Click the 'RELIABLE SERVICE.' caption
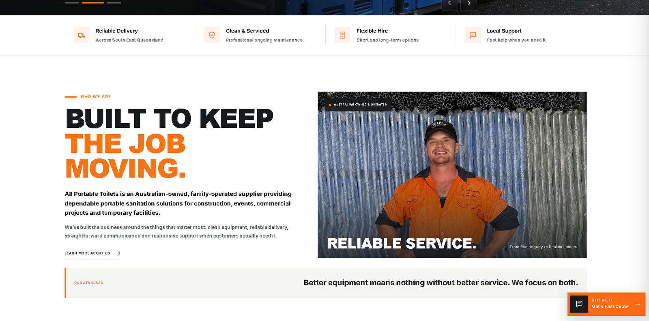Image resolution: width=649 pixels, height=321 pixels. coord(402,244)
